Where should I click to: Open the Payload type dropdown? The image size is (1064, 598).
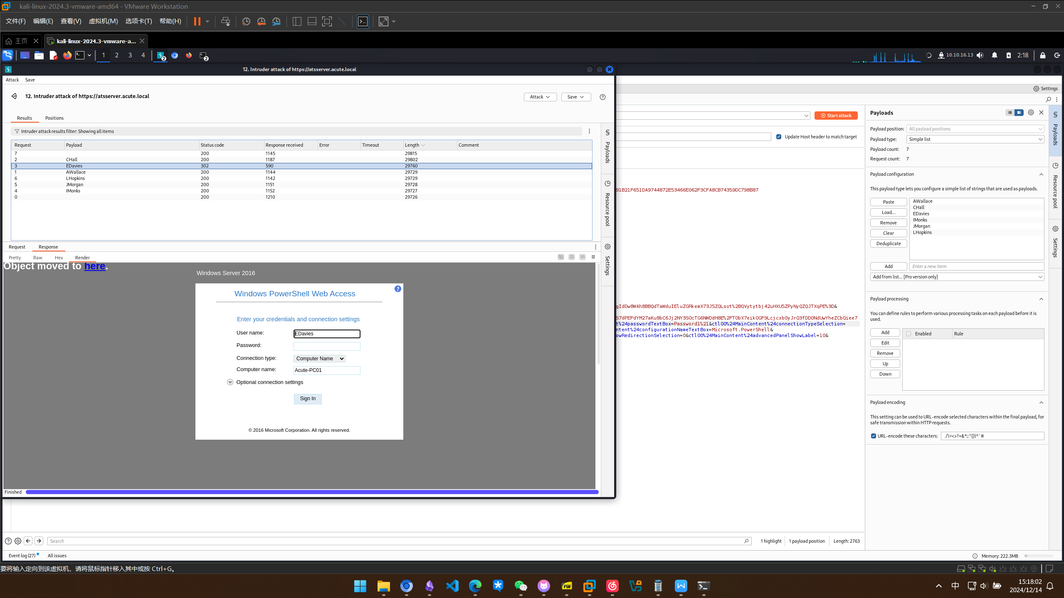(x=975, y=139)
